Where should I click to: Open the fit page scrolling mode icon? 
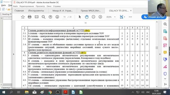click(x=122, y=17)
